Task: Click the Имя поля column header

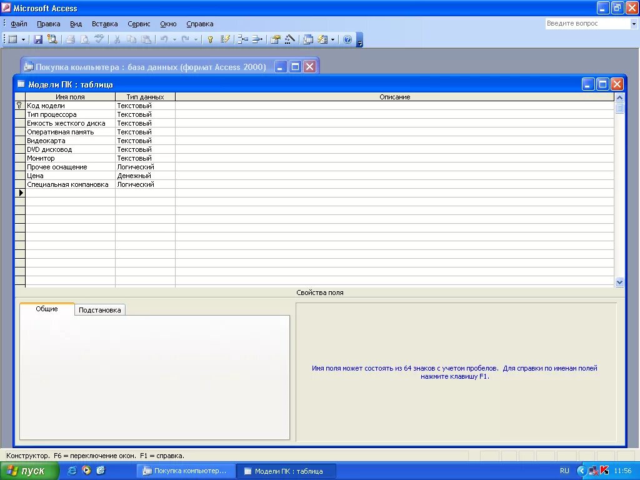Action: 70,97
